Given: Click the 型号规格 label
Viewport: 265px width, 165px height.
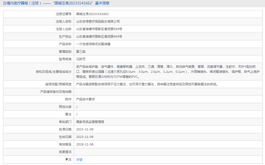Looking at the screenshot, I should click(65, 59).
